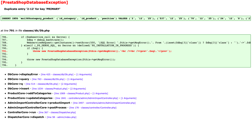Show the 1 Arguments for ProductCore->addToCategories
Screen dimensions: 252x136
click(x=100, y=93)
